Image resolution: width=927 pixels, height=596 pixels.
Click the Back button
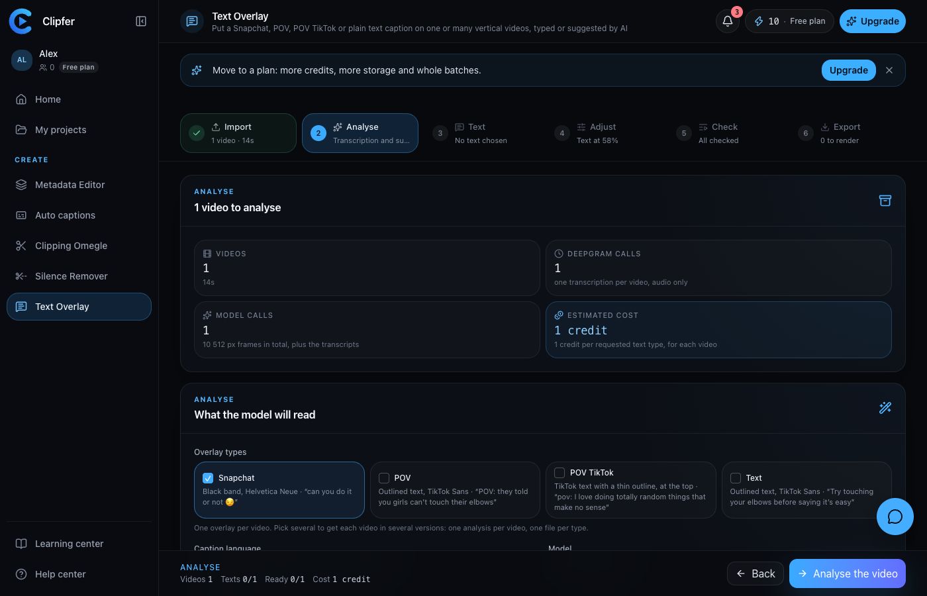point(756,573)
